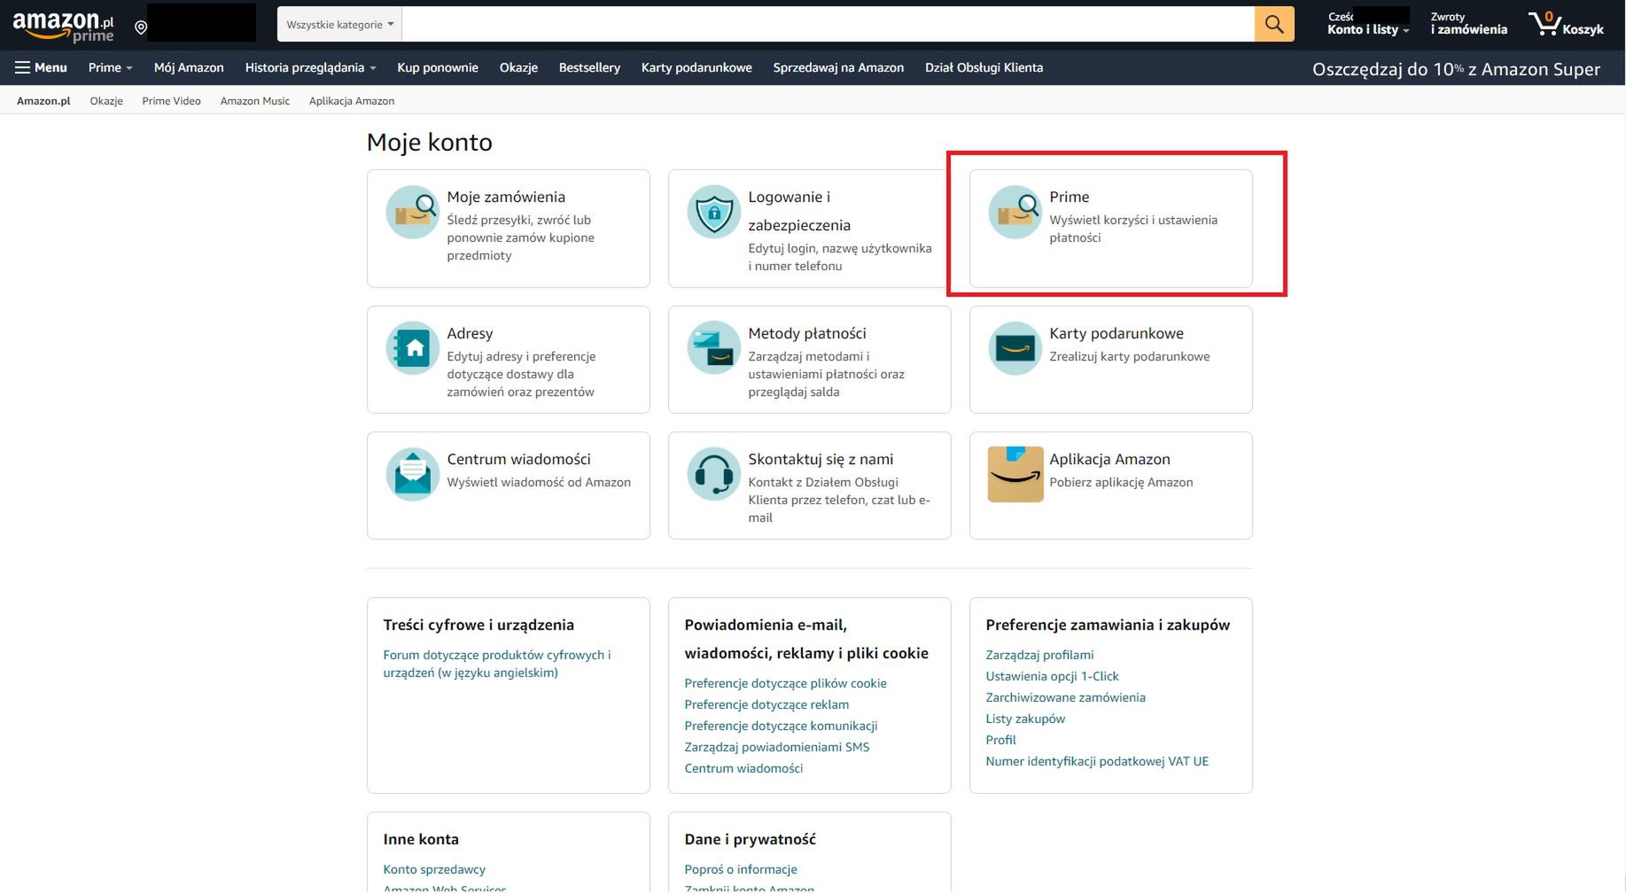Viewport: 1626px width, 894px height.
Task: Expand the Historia przeglądania dropdown
Action: pyautogui.click(x=310, y=67)
